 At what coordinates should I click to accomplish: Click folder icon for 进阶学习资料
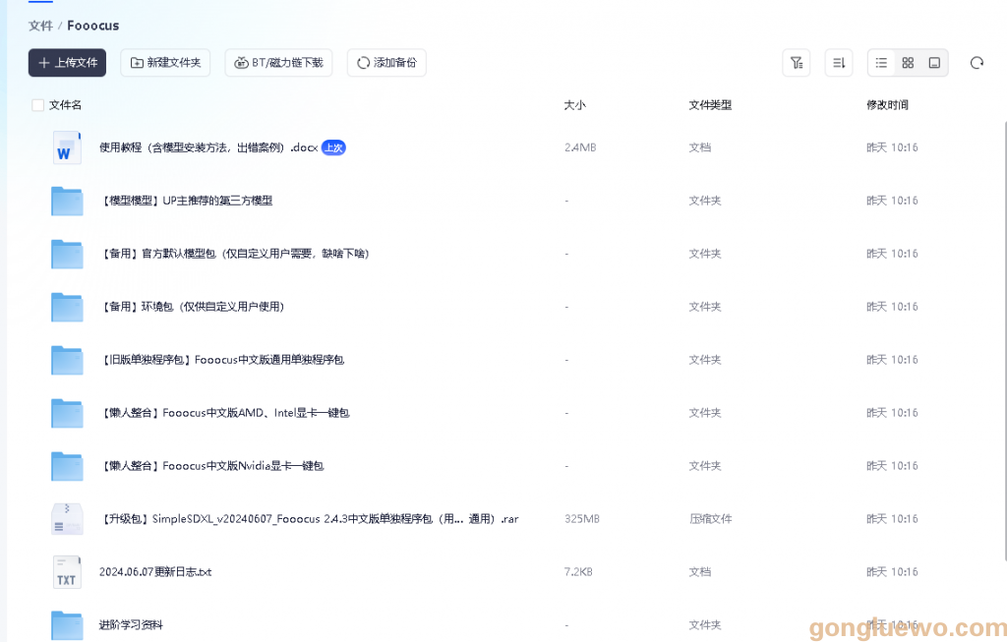tap(67, 625)
